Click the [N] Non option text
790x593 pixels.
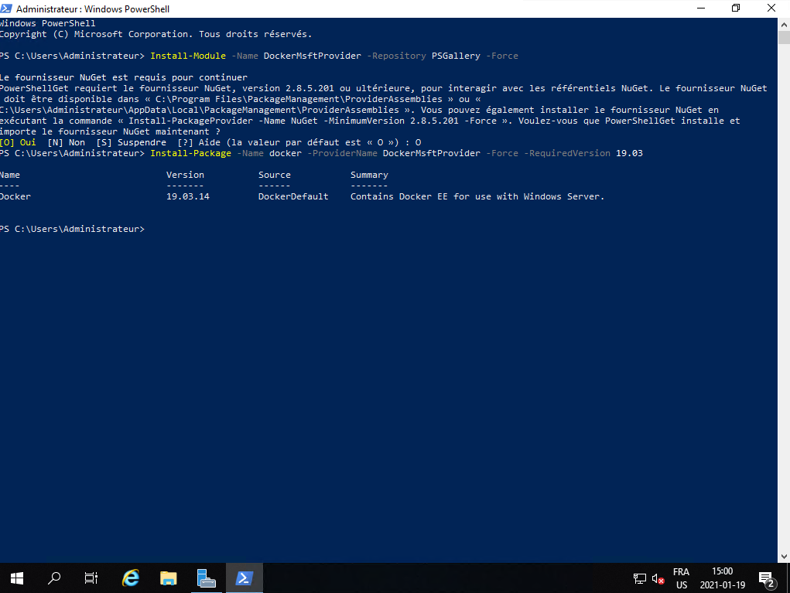[x=66, y=142]
